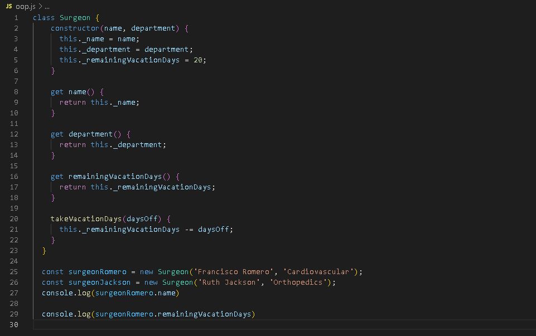Screen dimensions: 536x336
Task: Click line number 20 in the gutter
Action: pyautogui.click(x=14, y=219)
